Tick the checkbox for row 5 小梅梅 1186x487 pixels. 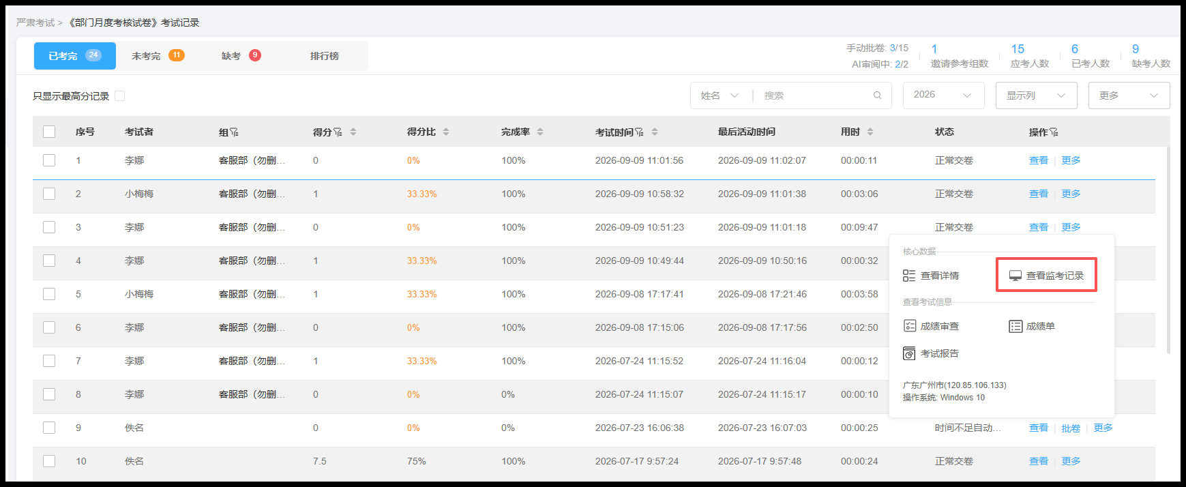pos(49,294)
